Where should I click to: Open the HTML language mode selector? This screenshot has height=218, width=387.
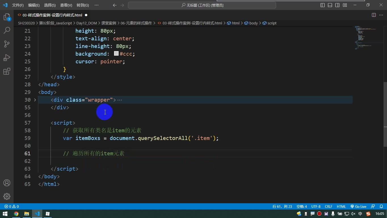click(341, 207)
